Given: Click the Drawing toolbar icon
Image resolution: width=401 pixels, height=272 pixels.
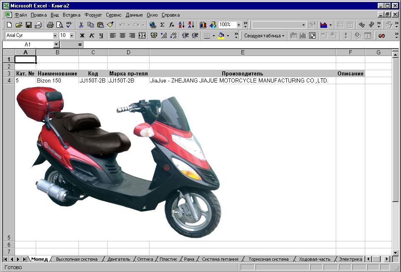Looking at the screenshot, I should click(x=213, y=25).
